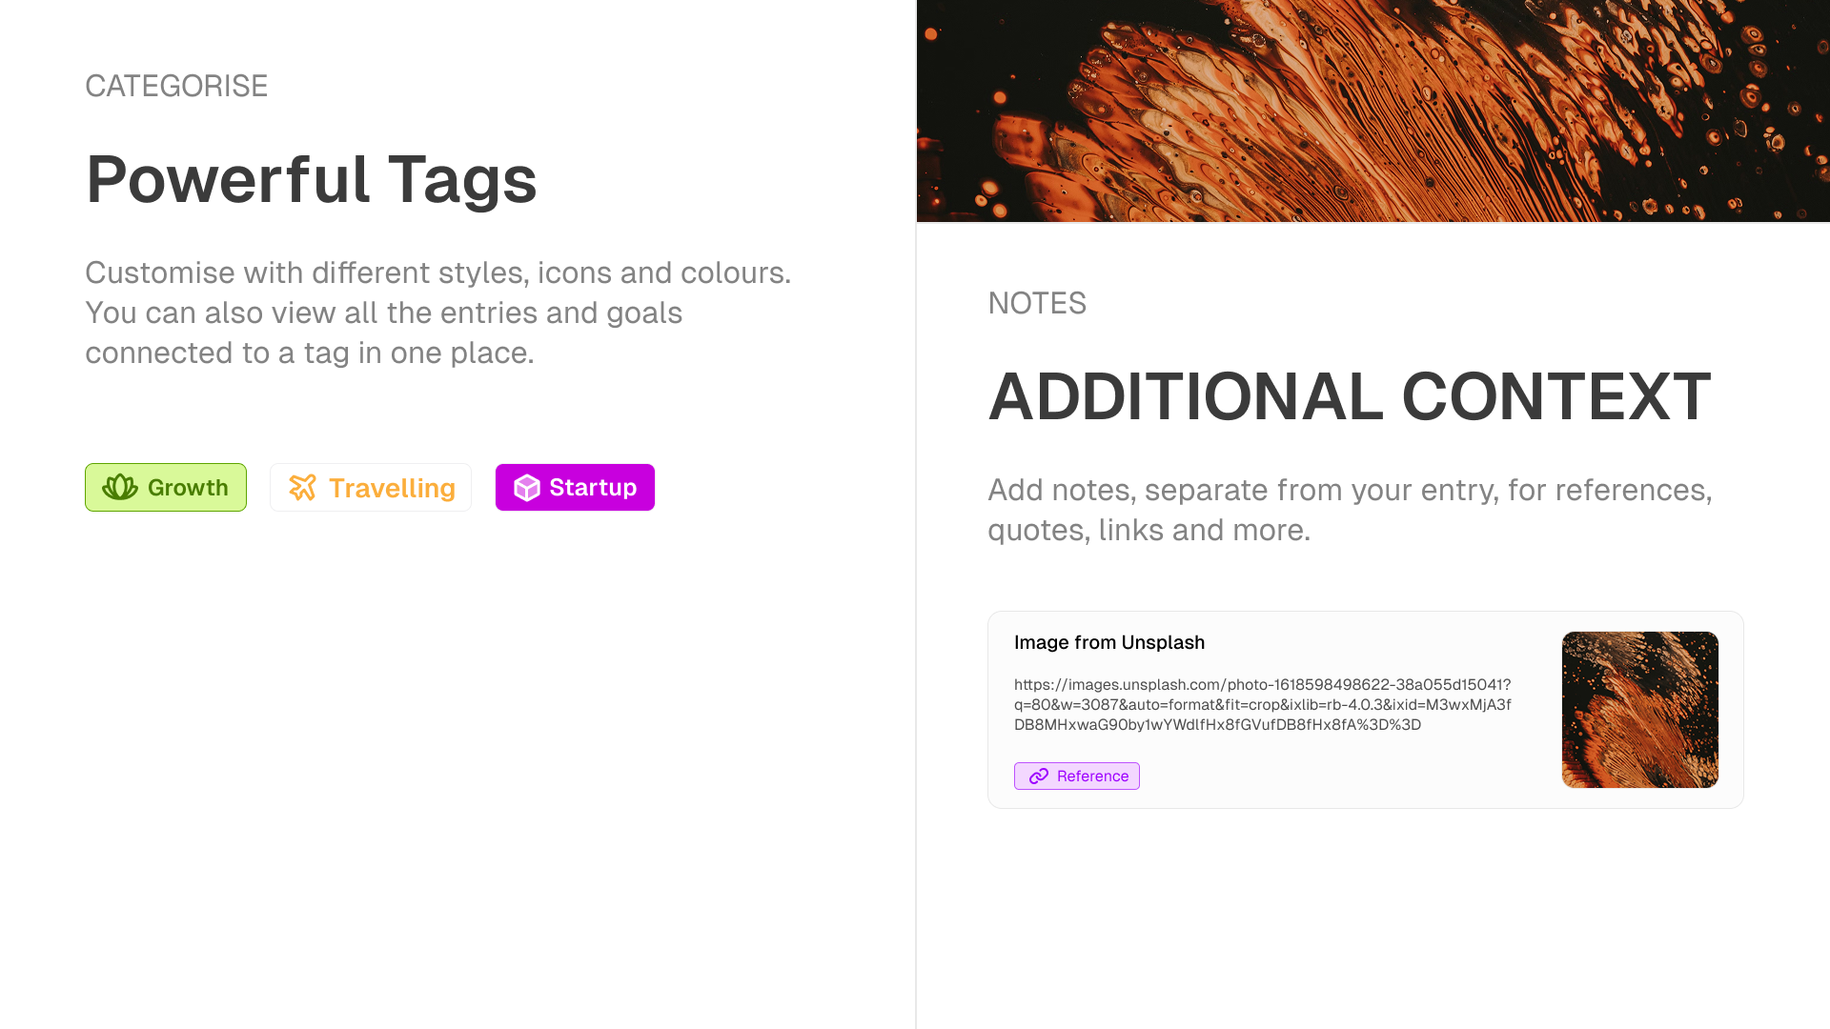Click the CATEGORISE section label

176,87
